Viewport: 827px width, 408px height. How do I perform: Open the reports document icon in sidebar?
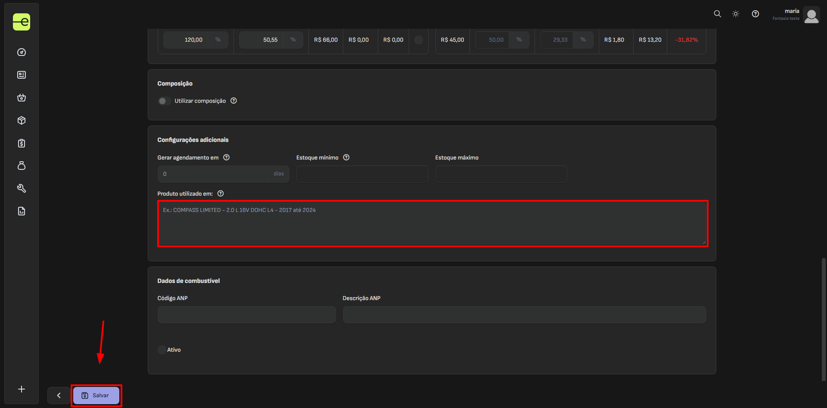click(22, 211)
